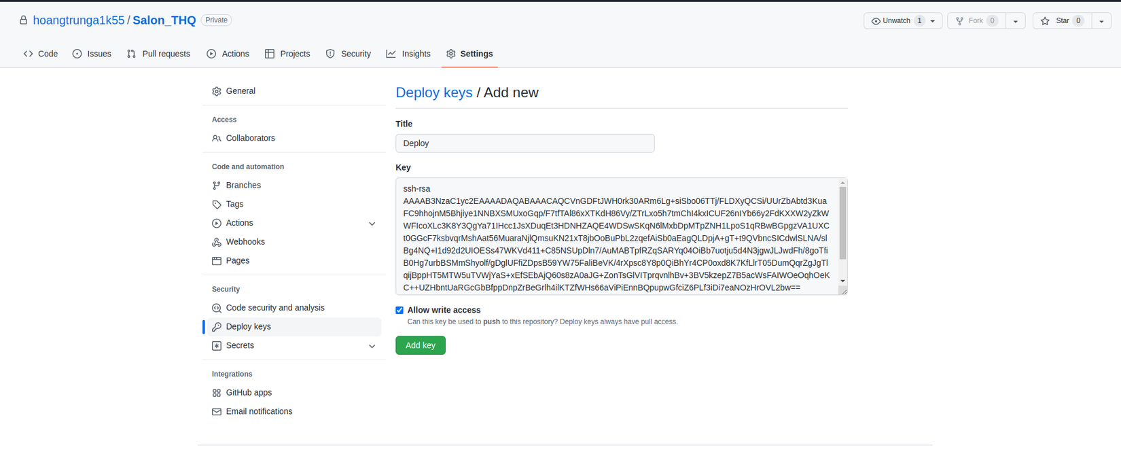1121x452 pixels.
Task: Click the Code tab angle-brackets icon
Action: point(29,54)
